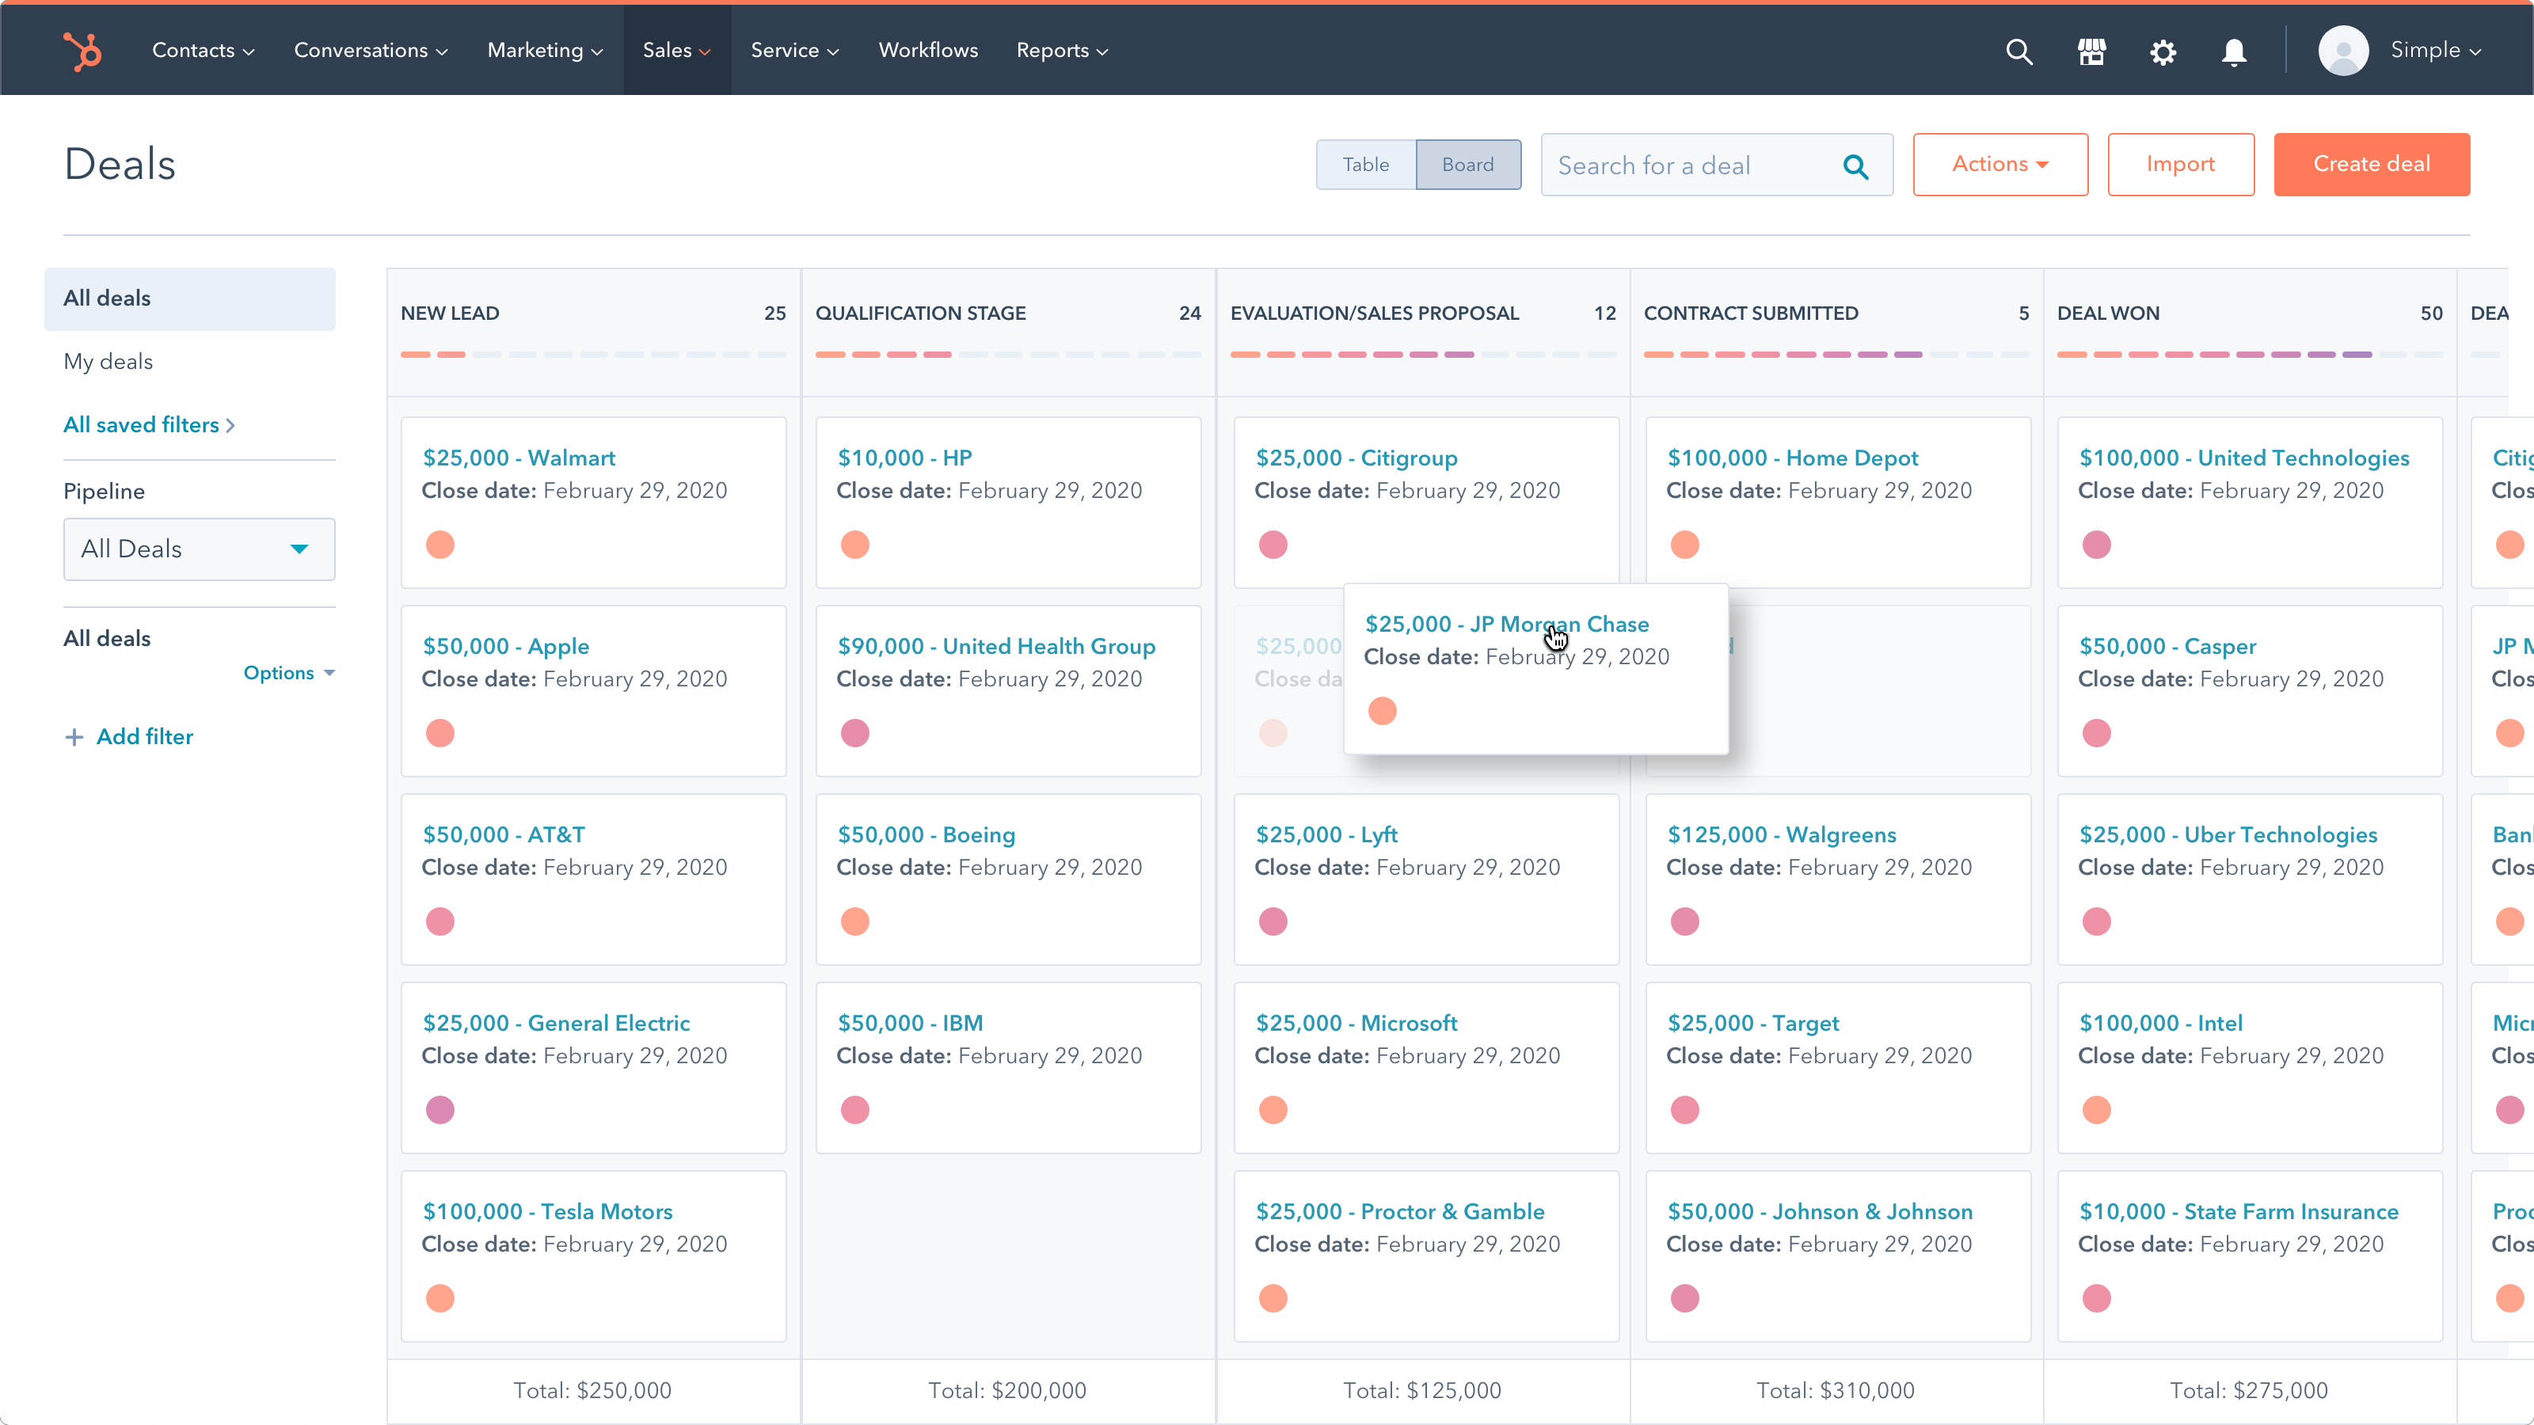2534x1425 pixels.
Task: Click owner dot on Johnson & Johnson card
Action: click(1685, 1298)
